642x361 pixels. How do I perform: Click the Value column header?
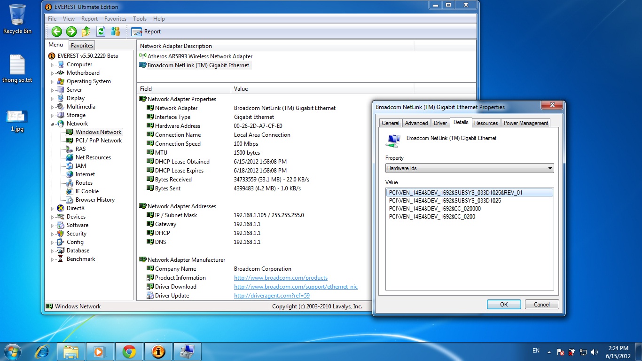322,89
